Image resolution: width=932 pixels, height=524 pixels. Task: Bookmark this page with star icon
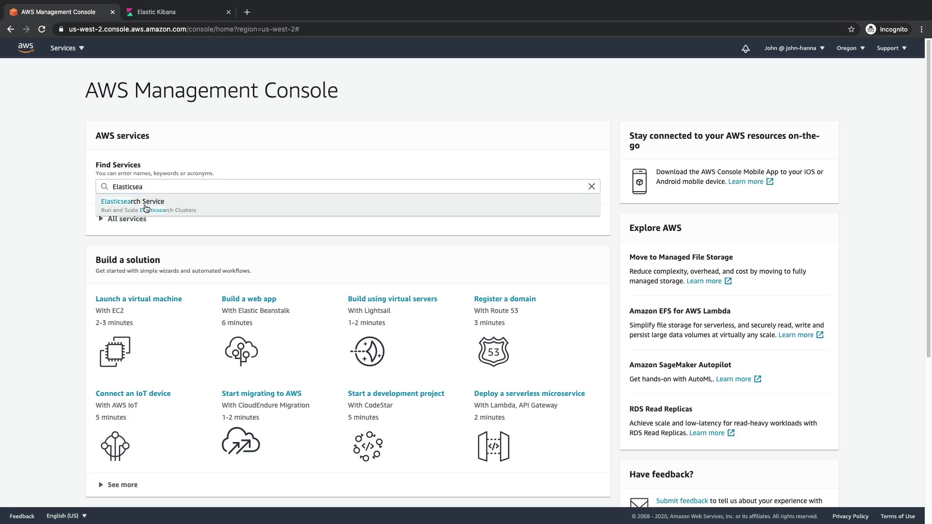click(851, 29)
